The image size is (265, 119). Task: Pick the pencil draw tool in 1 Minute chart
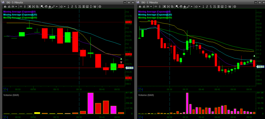coord(188,6)
